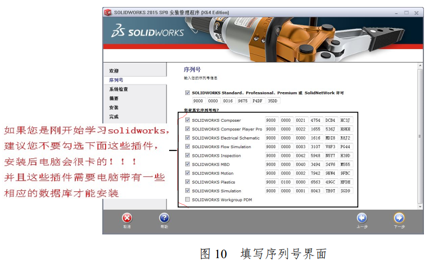The width and height of the screenshot is (432, 263).
Task: Close the installation manager window
Action: coord(416,13)
